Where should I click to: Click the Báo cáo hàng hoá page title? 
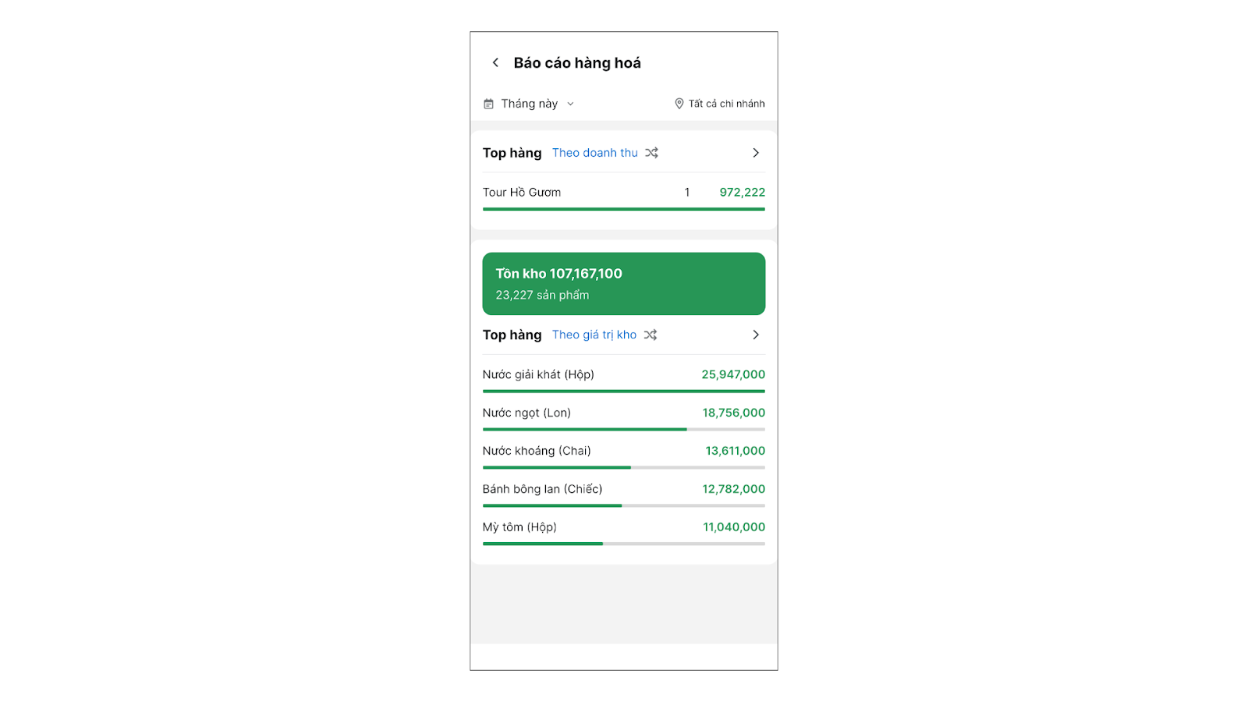(x=577, y=63)
